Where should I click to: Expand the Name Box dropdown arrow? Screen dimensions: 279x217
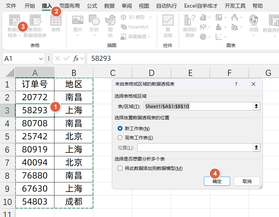pyautogui.click(x=41, y=59)
